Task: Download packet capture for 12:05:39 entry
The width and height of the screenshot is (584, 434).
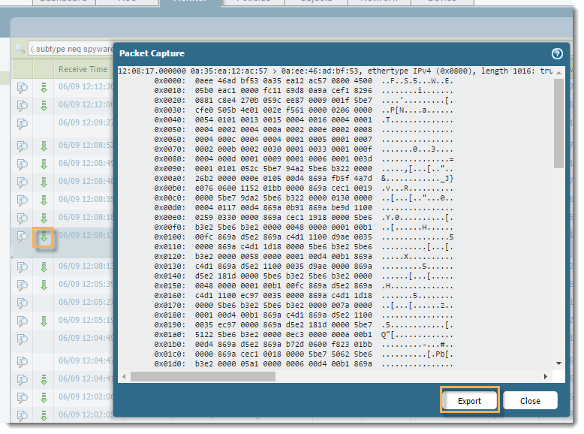Action: click(x=44, y=285)
